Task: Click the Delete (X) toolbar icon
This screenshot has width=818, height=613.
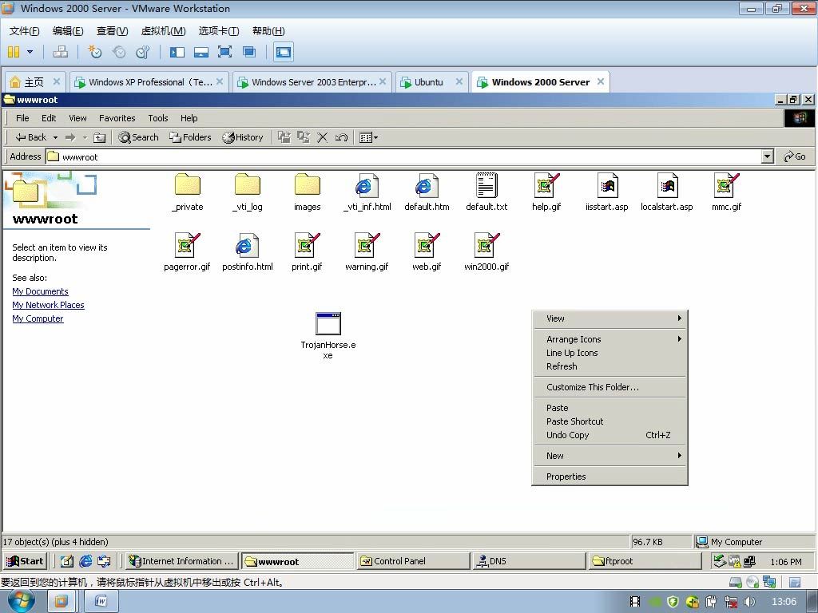Action: click(x=323, y=137)
